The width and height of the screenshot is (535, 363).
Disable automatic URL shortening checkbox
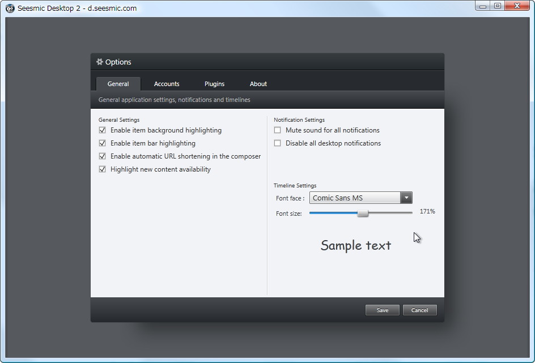point(103,156)
